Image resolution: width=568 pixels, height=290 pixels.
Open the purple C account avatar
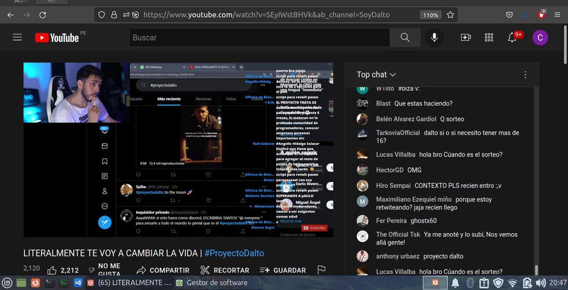click(x=540, y=37)
